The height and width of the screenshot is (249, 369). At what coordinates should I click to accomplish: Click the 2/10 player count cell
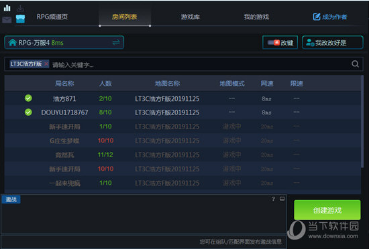click(x=105, y=98)
